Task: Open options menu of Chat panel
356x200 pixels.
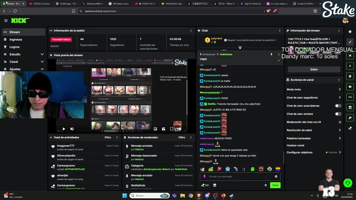Action: coord(280,31)
